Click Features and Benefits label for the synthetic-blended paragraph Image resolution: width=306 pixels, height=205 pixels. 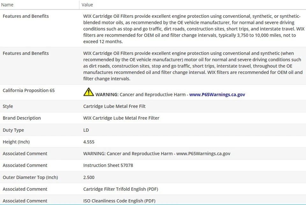click(26, 16)
